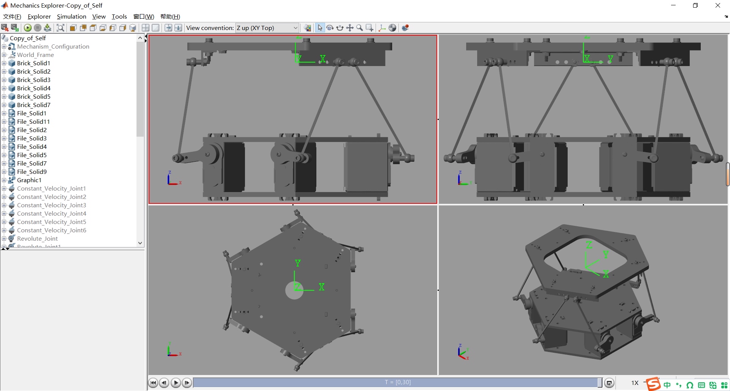The width and height of the screenshot is (730, 391).
Task: Select Copy_of_Self root tree item
Action: (x=28, y=38)
